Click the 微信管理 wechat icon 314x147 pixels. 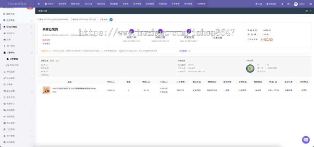[5, 110]
